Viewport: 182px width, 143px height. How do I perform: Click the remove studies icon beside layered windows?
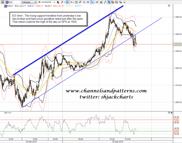coord(117,2)
